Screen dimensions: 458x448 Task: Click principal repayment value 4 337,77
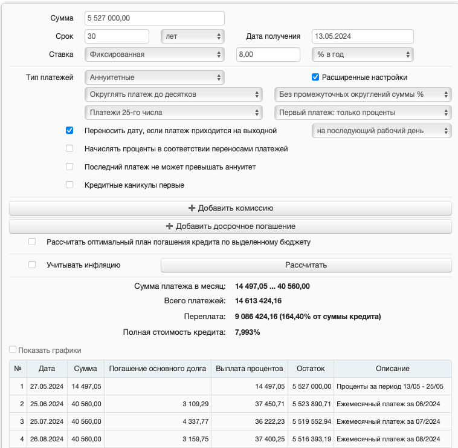tap(196, 421)
